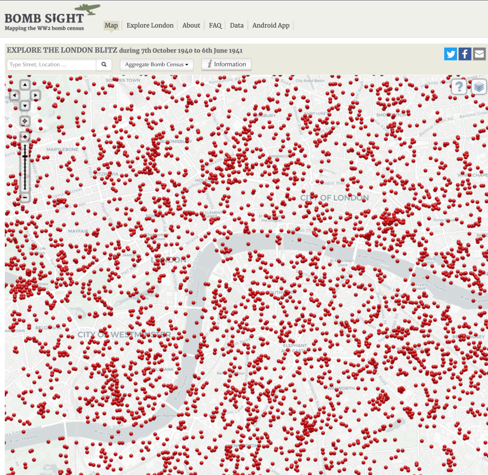Image resolution: width=488 pixels, height=475 pixels.
Task: Pan the map up with arrow
Action: pos(25,85)
